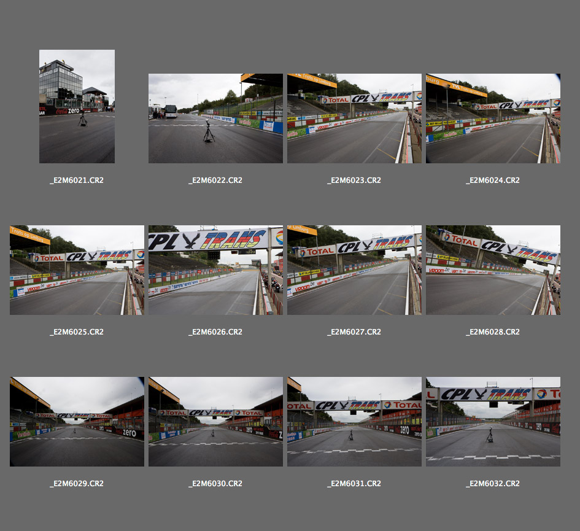Click the filename label _E2M6021.CR2
This screenshot has width=580, height=531.
(77, 180)
